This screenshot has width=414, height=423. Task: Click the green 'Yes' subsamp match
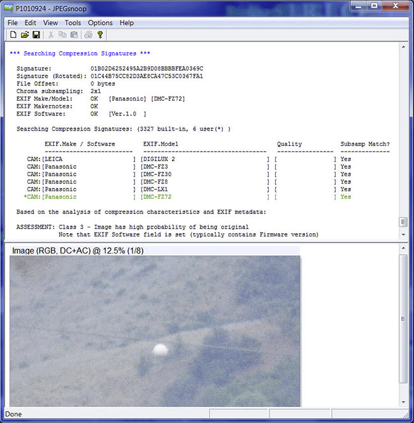click(x=345, y=197)
